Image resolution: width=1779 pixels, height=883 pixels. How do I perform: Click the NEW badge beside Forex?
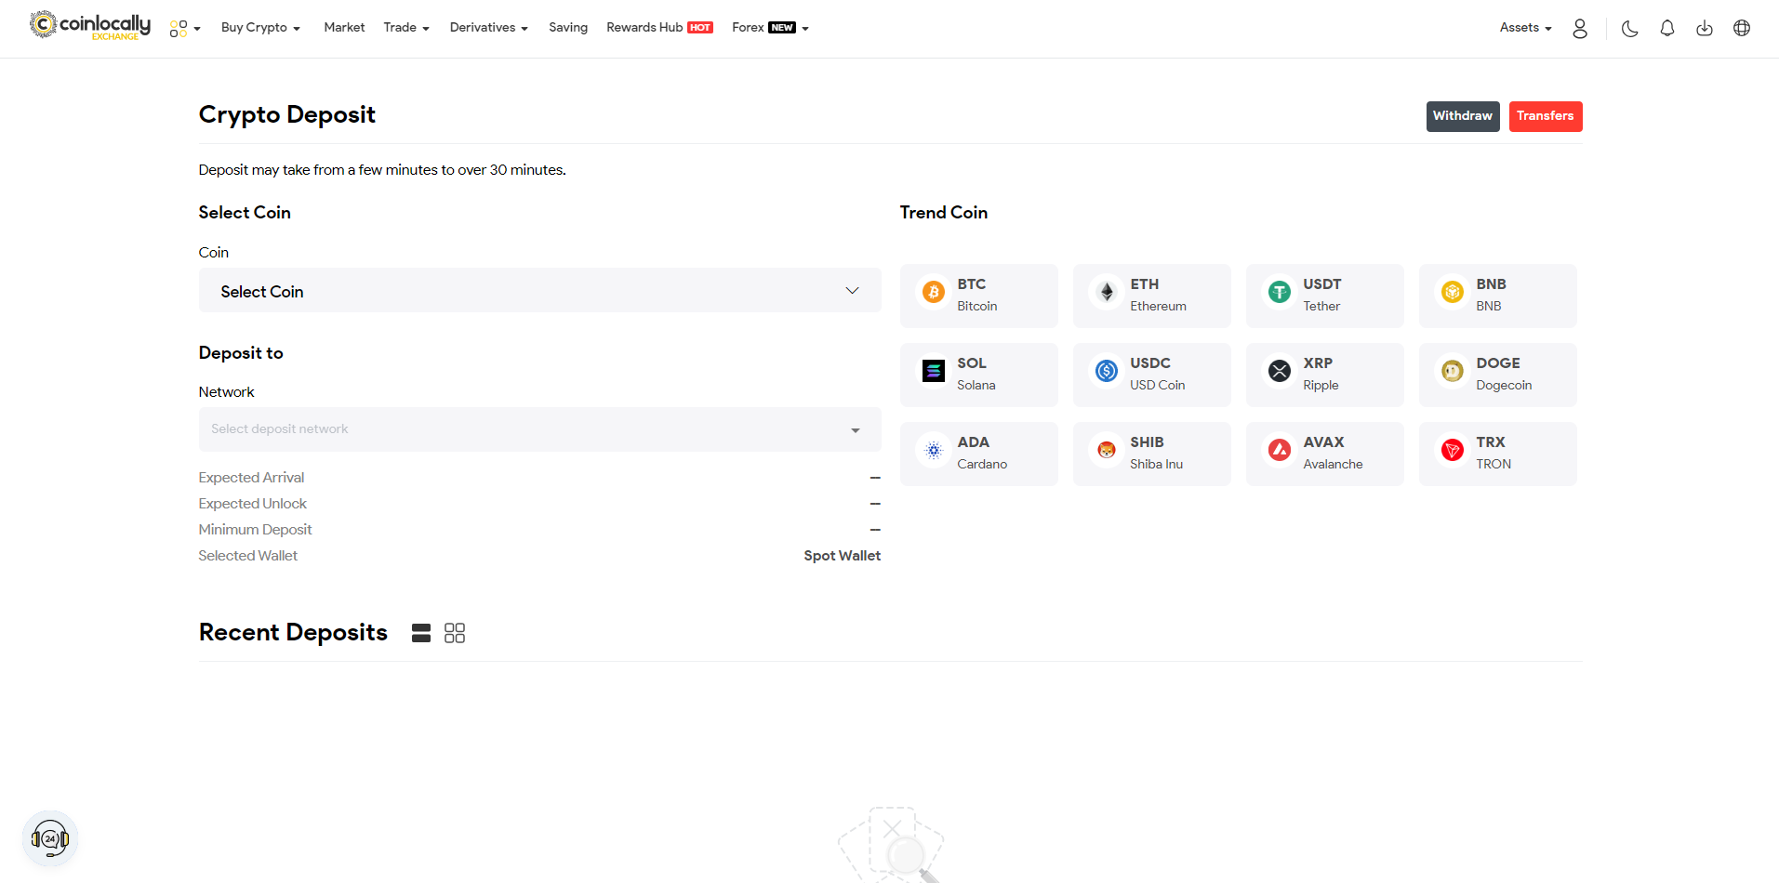(x=782, y=28)
